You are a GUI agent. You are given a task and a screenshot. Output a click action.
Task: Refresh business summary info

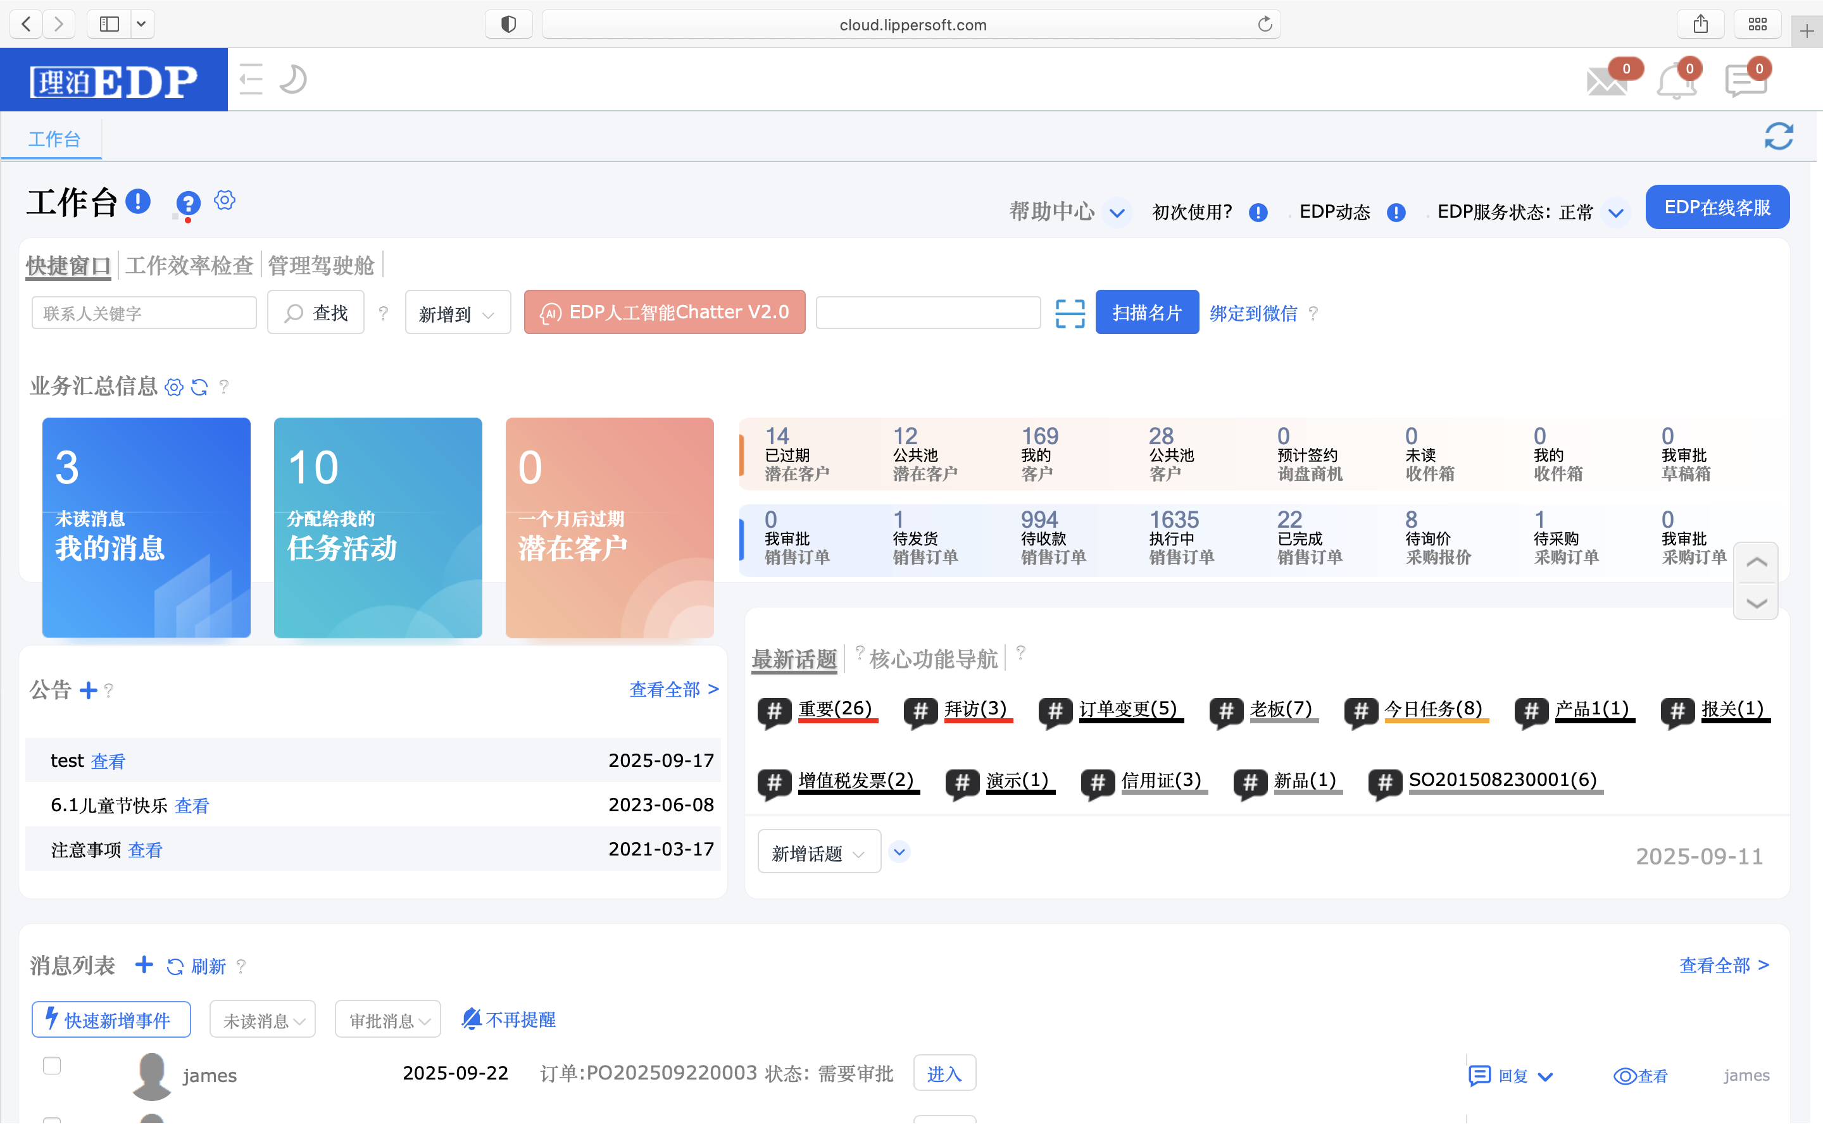point(199,387)
